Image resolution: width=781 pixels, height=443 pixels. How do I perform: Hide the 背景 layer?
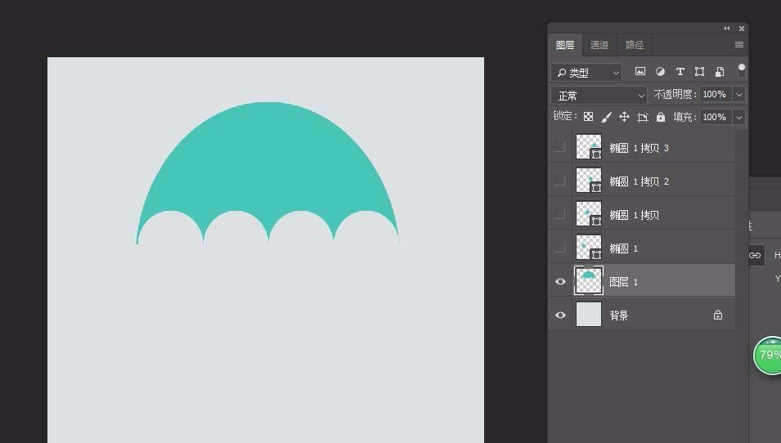(560, 315)
